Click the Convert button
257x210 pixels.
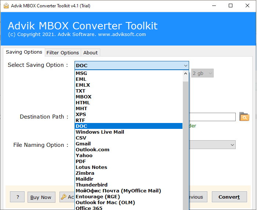coord(229,197)
